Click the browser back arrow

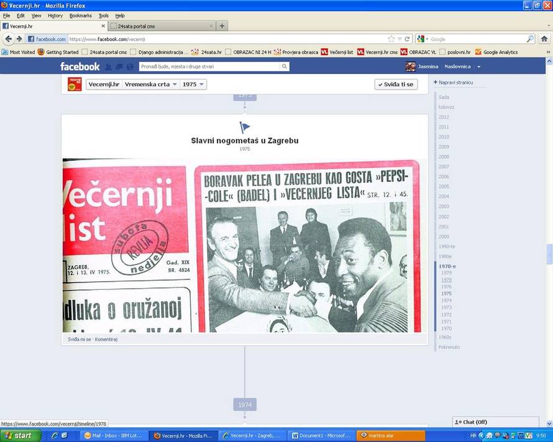(x=7, y=38)
